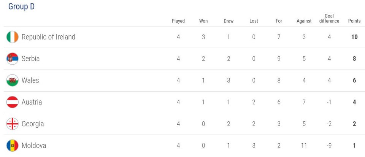This screenshot has width=365, height=157.
Task: Click Moldova's -9 goal difference value
Action: (329, 146)
